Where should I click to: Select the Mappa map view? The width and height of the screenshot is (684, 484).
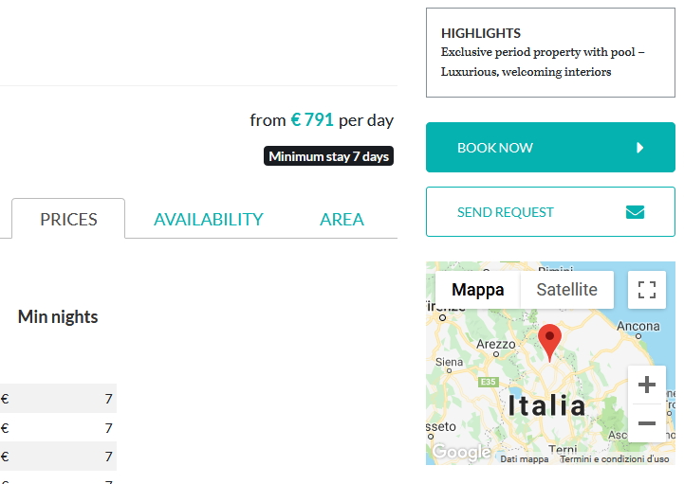point(478,290)
